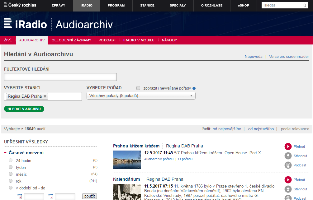Open PROGRAM in the top menu
This screenshot has width=313, height=200.
click(116, 6)
